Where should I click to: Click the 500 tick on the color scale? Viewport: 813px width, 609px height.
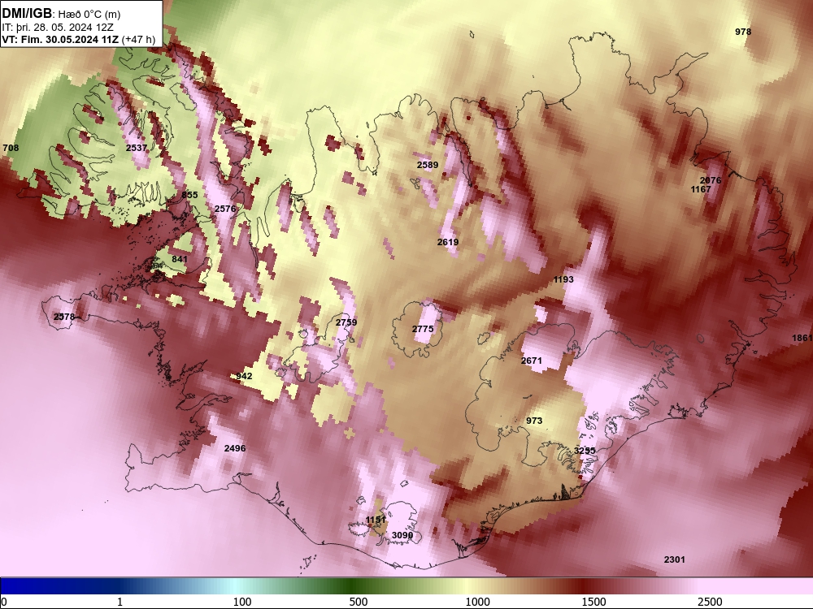pos(359,601)
